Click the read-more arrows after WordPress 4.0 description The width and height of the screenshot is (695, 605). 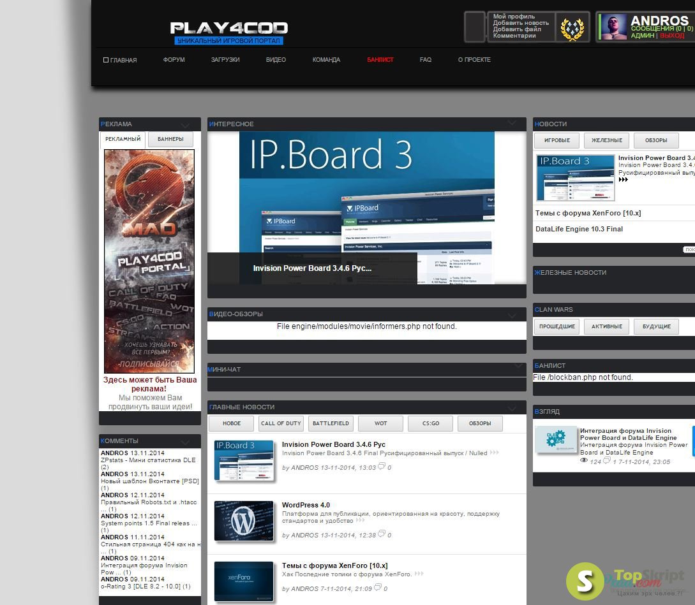[x=360, y=520]
